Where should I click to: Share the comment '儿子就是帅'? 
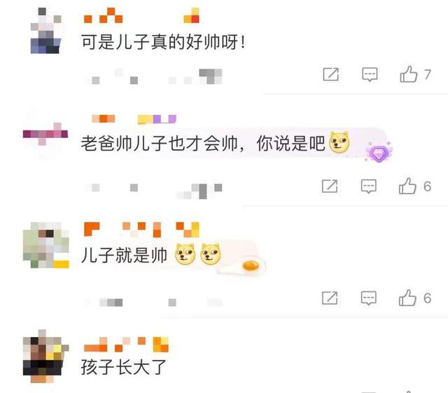(x=330, y=298)
